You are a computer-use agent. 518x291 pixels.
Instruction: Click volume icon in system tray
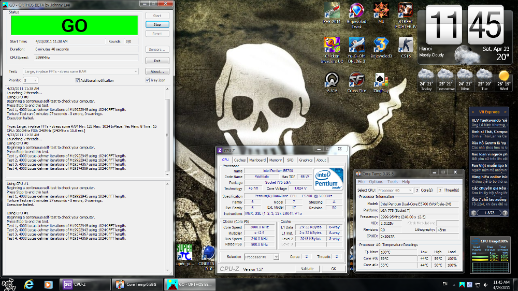485,284
